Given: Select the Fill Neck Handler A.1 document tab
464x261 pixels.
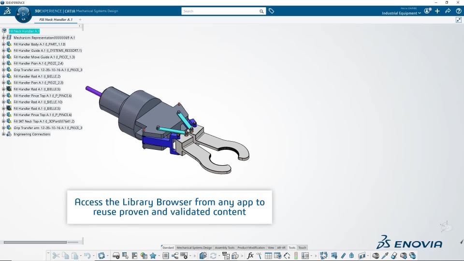Looking at the screenshot, I should tap(56, 19).
